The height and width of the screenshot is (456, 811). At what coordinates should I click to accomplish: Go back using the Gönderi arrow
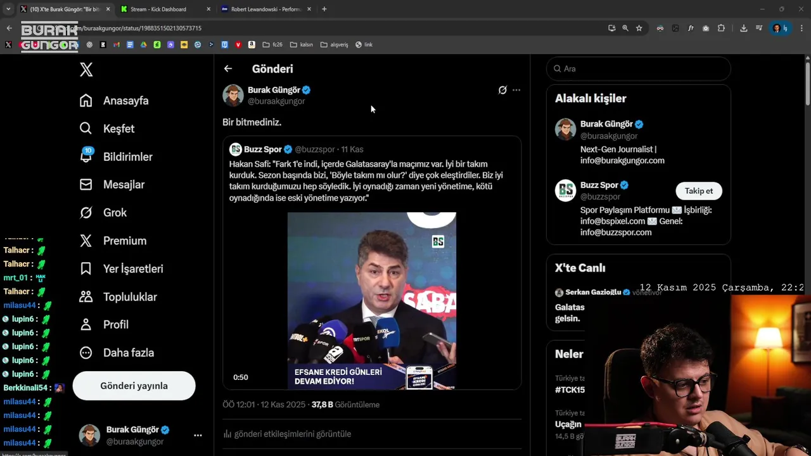tap(228, 69)
